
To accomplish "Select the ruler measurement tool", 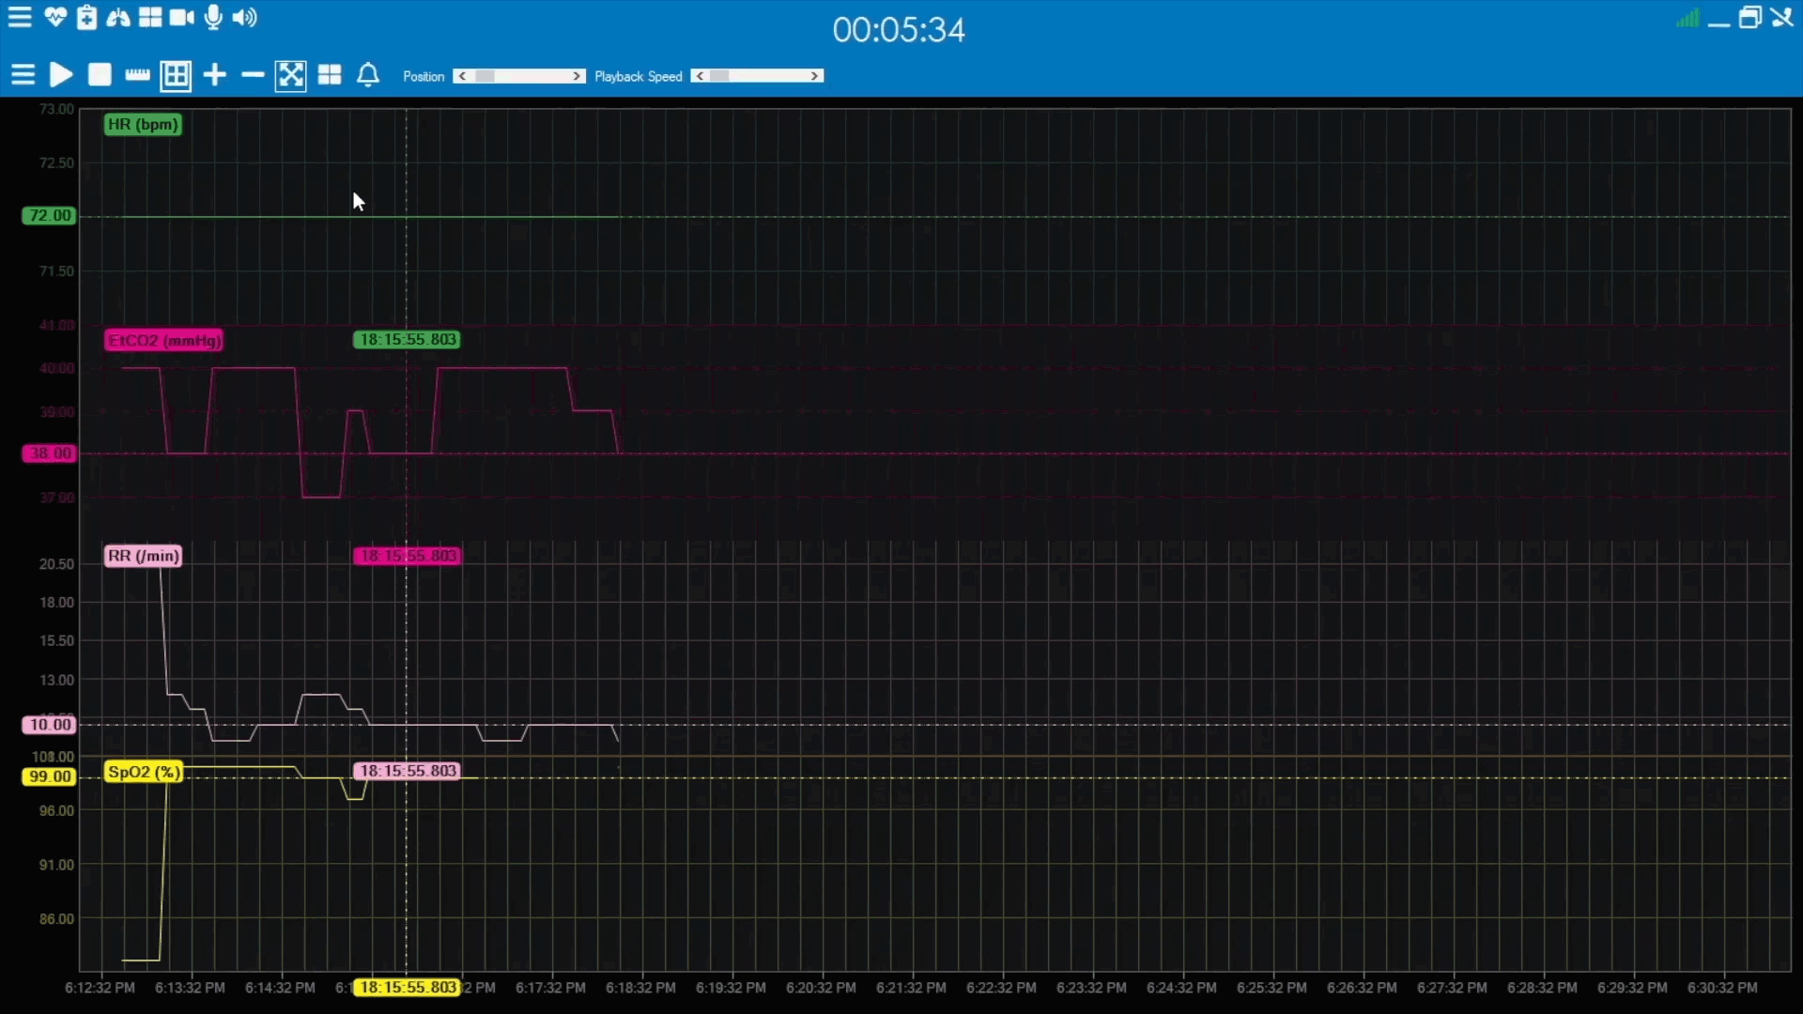I will pyautogui.click(x=137, y=75).
